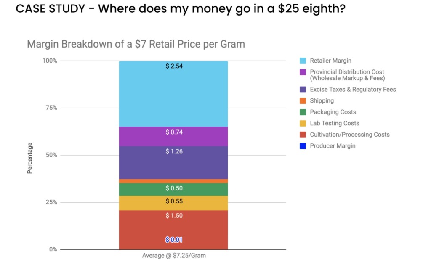Click the yellow Lab Testing Costs swatch
The width and height of the screenshot is (431, 264).
click(303, 124)
